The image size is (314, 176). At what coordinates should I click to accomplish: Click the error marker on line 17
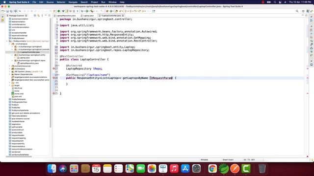tap(53, 68)
